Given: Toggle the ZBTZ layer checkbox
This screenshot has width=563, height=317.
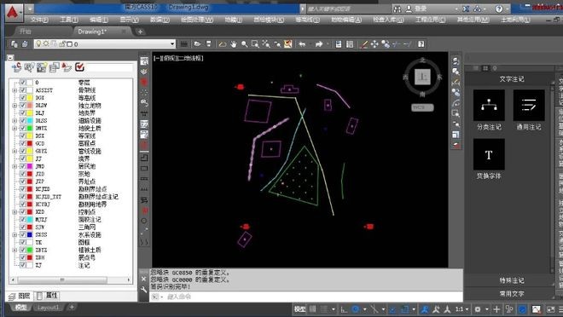Looking at the screenshot, I should (x=23, y=250).
